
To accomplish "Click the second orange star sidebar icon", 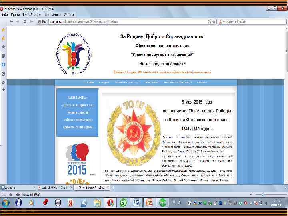I will coord(3,38).
